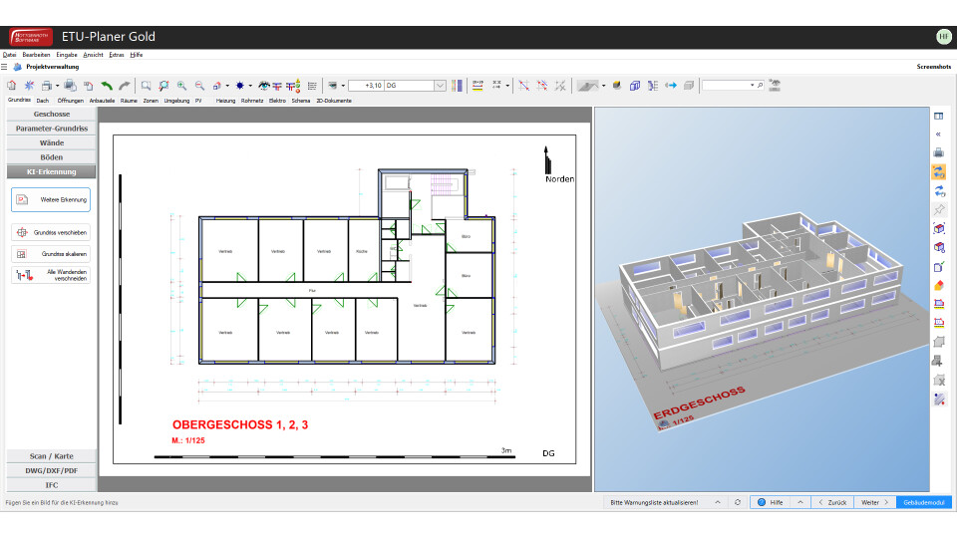Click the printer icon in right sidebar
Screen dimensions: 957x538
coord(938,152)
